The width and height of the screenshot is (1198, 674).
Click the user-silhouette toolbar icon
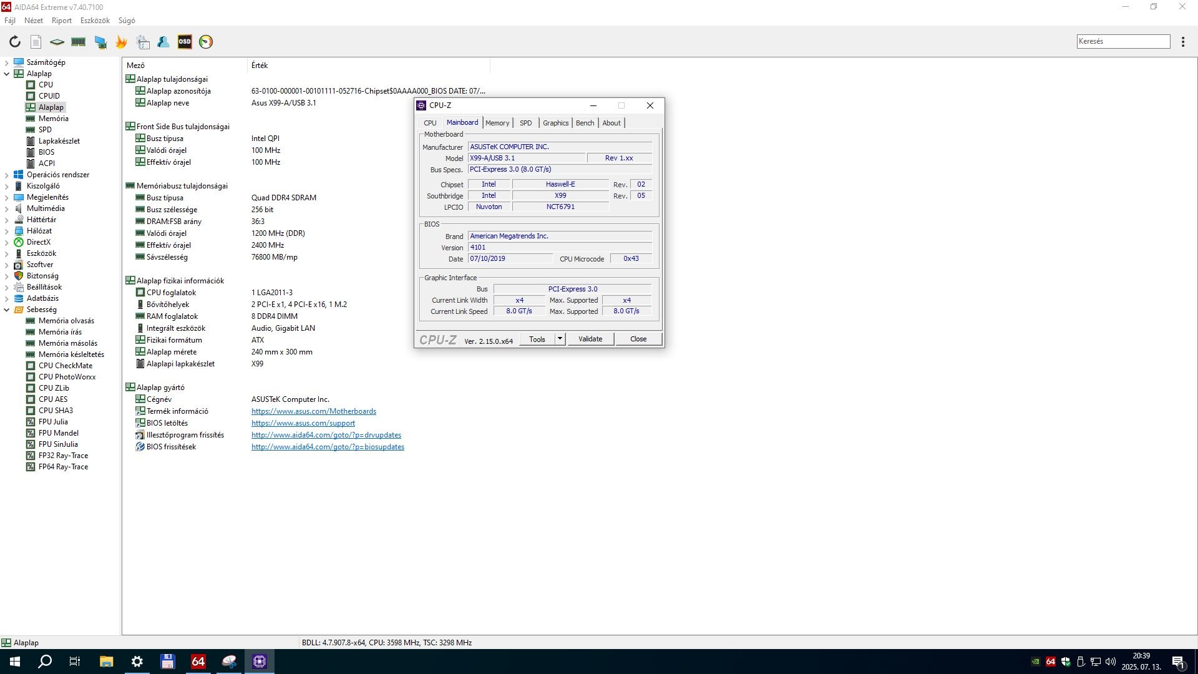pos(163,42)
